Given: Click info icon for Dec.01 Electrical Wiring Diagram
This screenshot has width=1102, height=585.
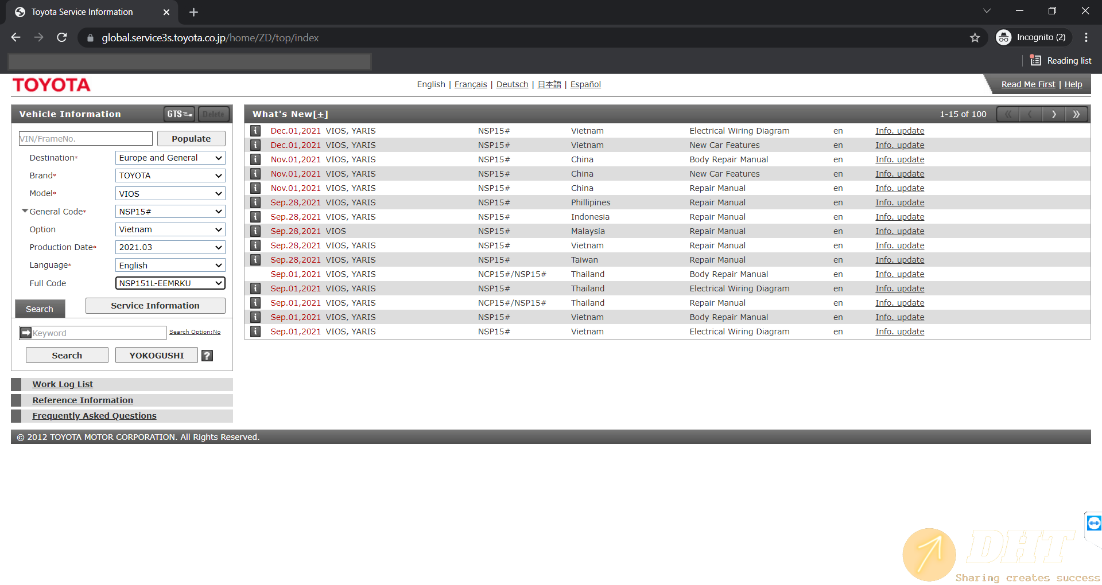Looking at the screenshot, I should [x=255, y=131].
